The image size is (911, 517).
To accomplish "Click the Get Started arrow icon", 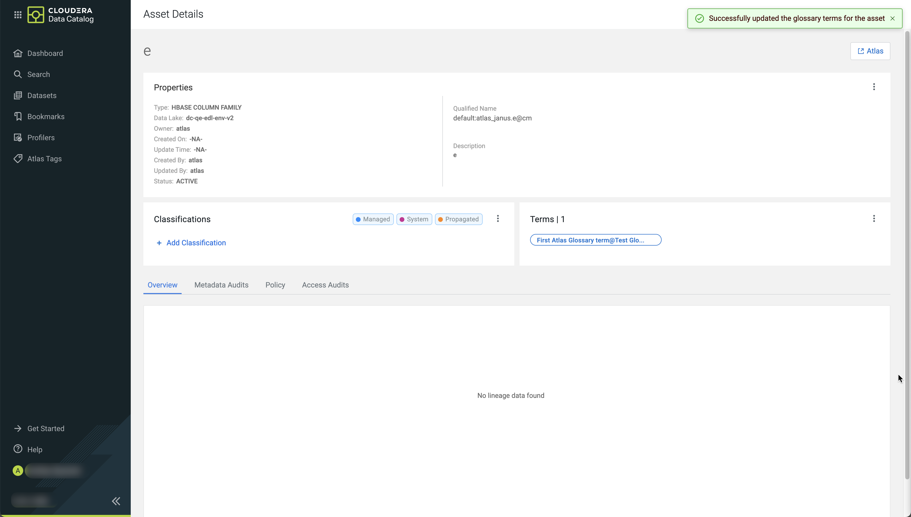I will coord(18,428).
